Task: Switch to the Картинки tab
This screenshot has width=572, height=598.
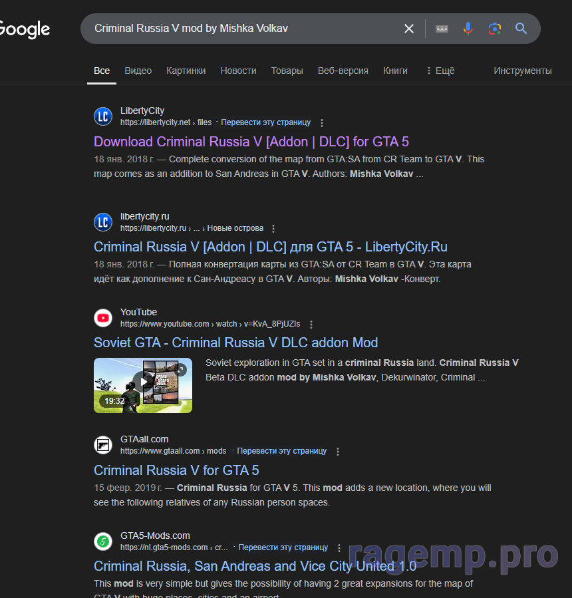Action: [x=186, y=71]
